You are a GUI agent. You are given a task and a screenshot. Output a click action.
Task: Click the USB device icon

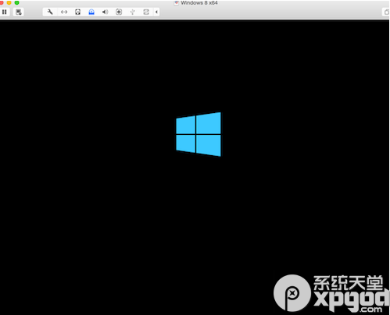[x=132, y=12]
